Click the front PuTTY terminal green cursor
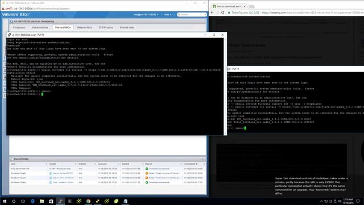Screen dimensions: 364x205 pyautogui.click(x=42, y=94)
